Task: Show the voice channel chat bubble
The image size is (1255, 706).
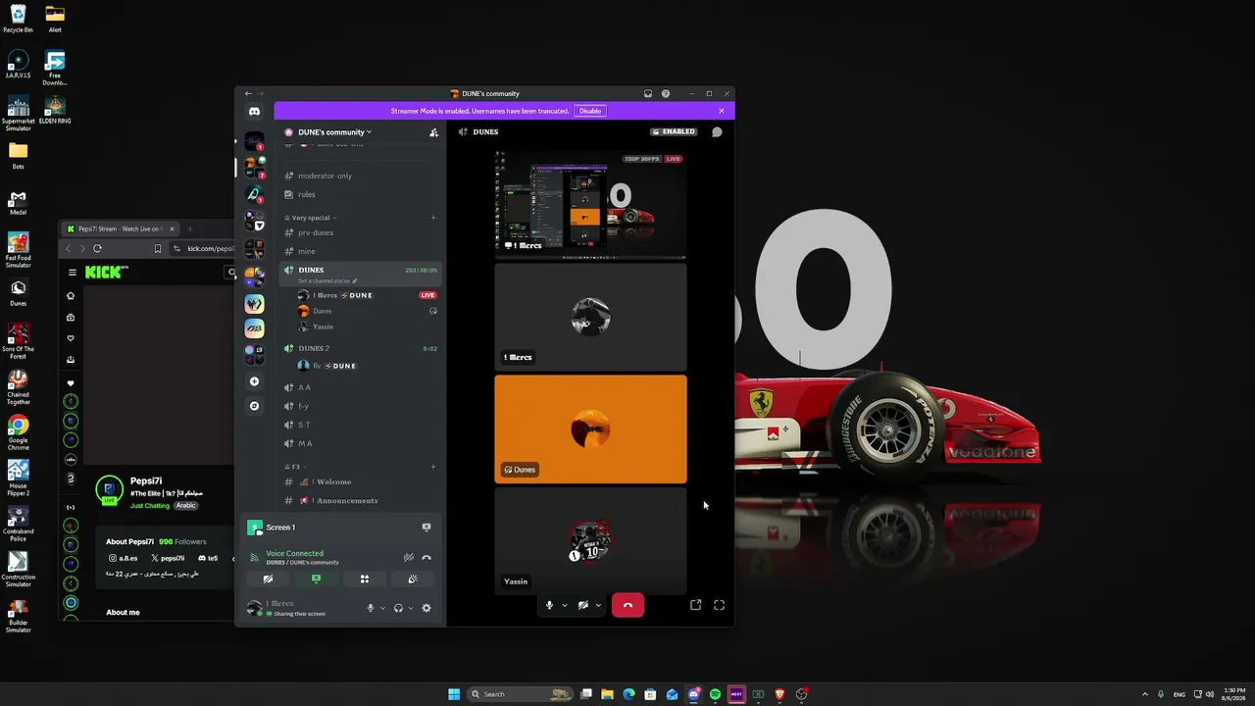Action: pos(717,131)
